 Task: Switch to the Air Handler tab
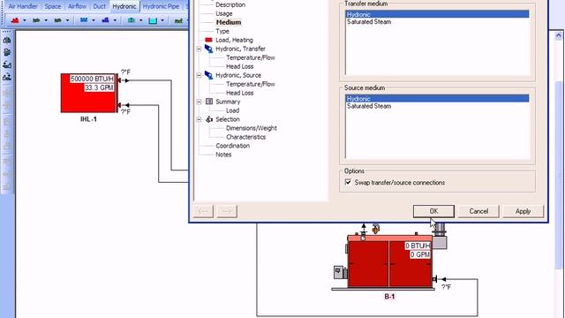[x=23, y=6]
